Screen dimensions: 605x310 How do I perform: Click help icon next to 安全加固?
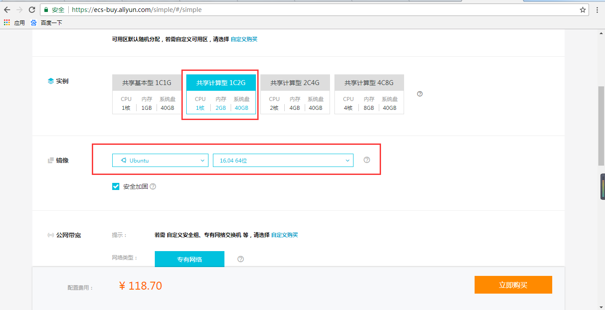(153, 186)
